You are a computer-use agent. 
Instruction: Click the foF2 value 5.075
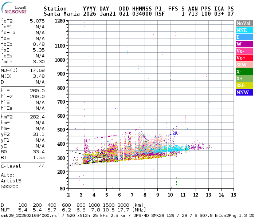point(37,21)
